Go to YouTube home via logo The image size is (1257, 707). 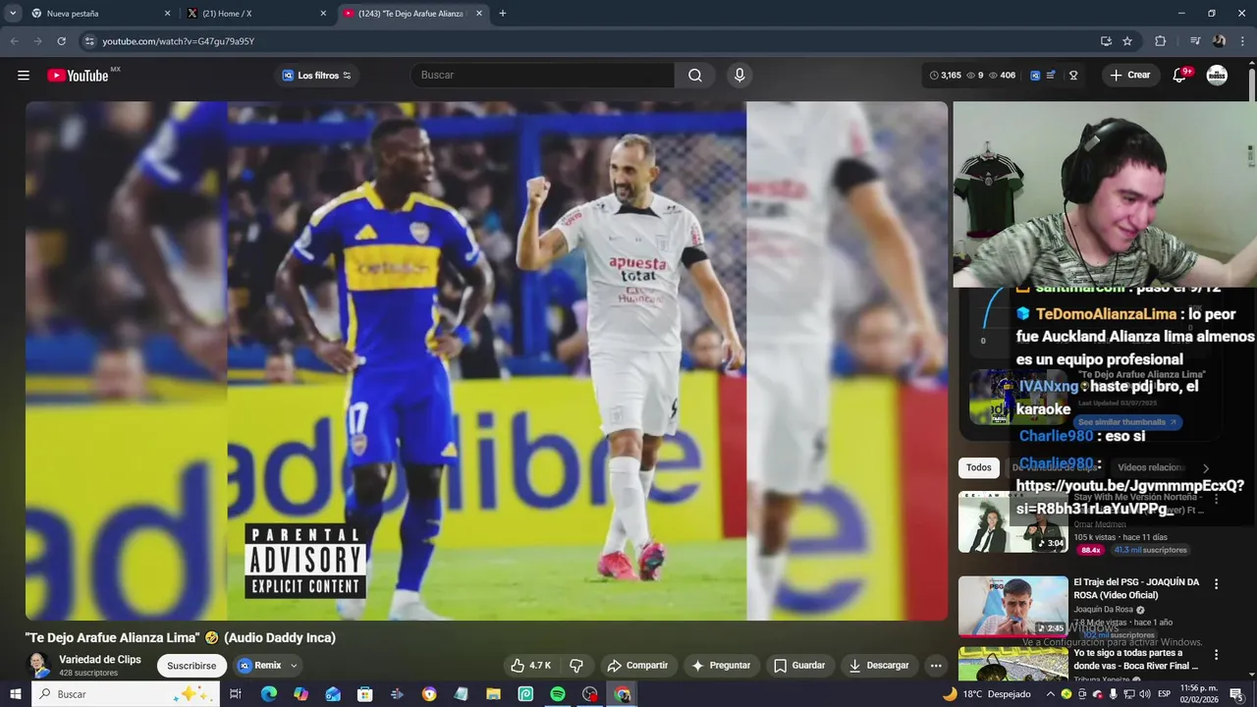point(78,76)
